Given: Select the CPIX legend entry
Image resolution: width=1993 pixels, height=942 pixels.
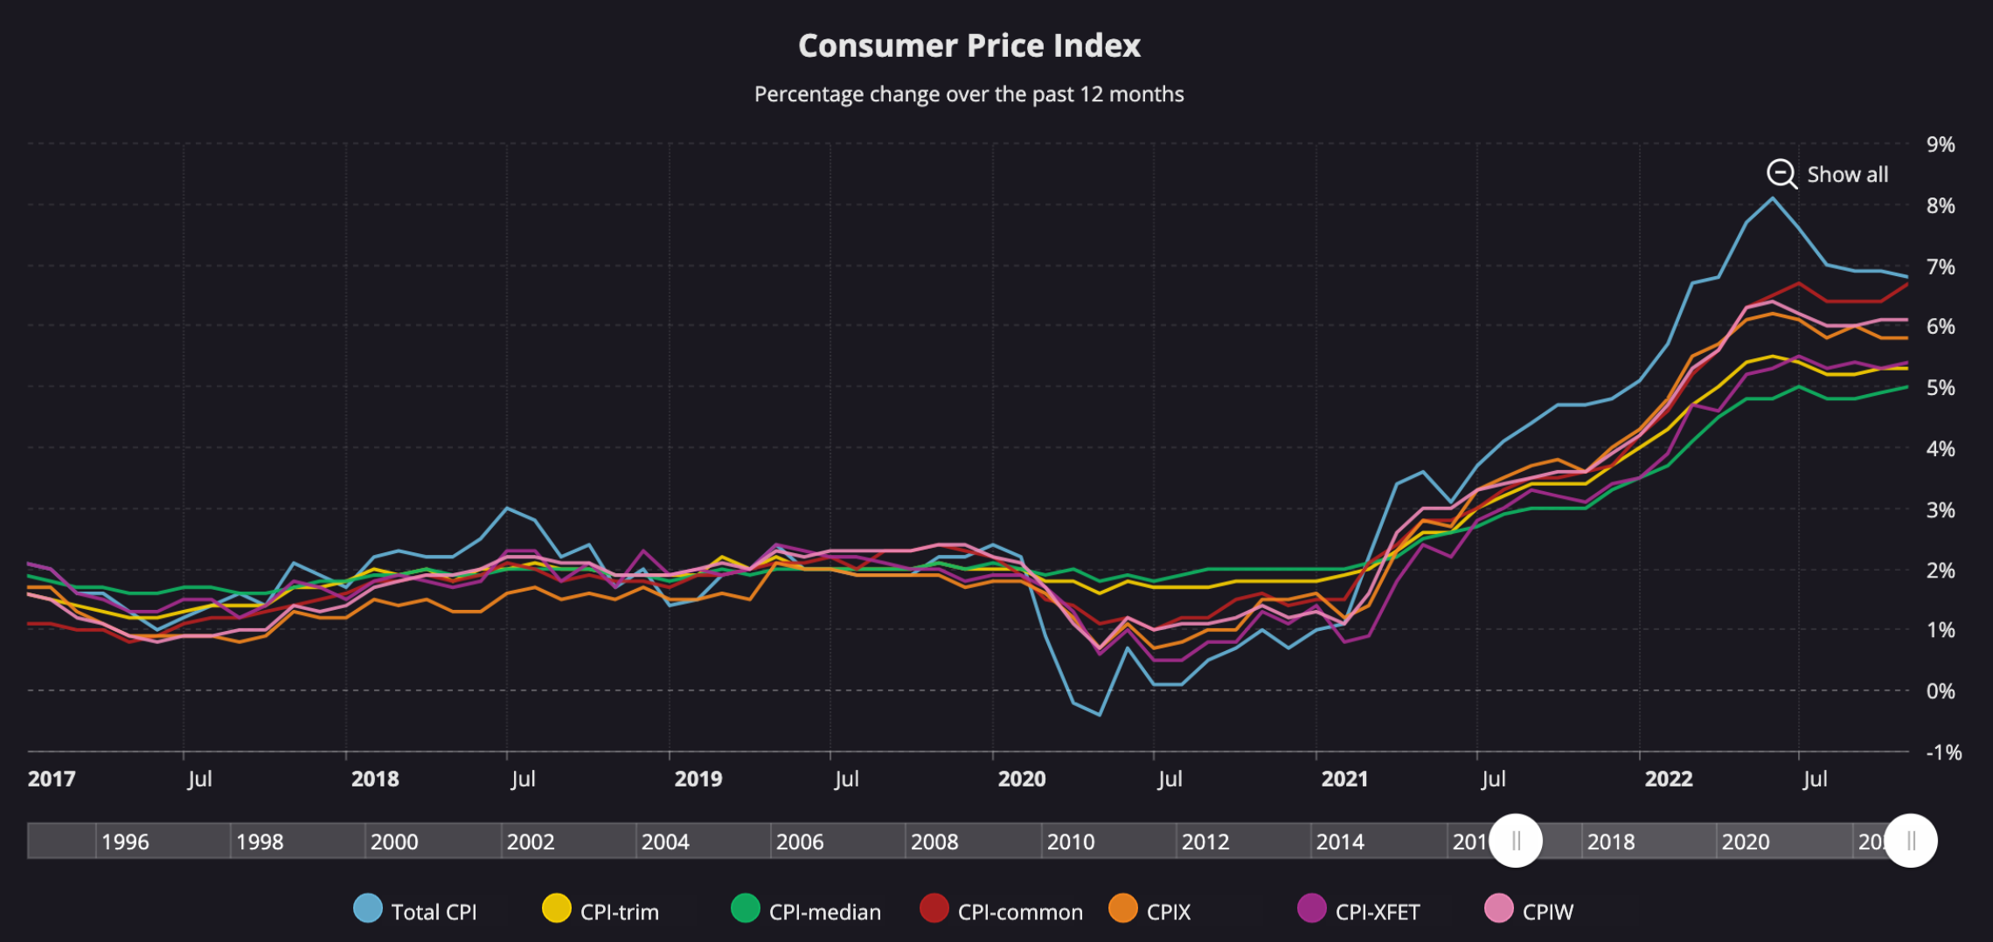Looking at the screenshot, I should click(x=1169, y=911).
